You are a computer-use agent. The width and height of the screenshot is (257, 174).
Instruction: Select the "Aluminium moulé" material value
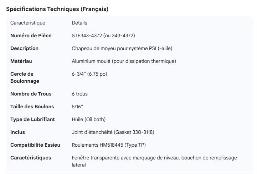coord(124,61)
